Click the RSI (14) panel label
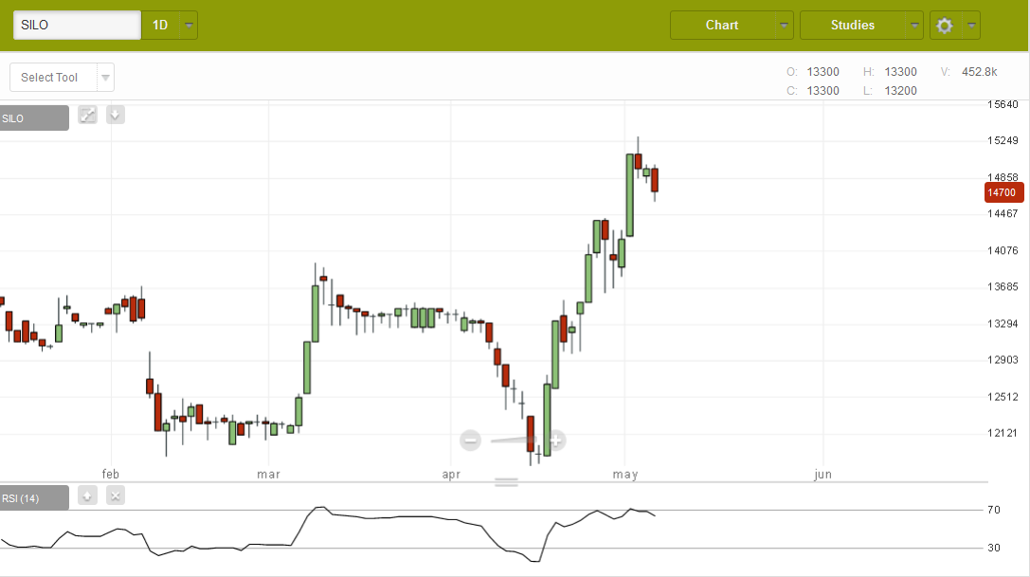Viewport: 1030px width, 577px height. tap(34, 498)
